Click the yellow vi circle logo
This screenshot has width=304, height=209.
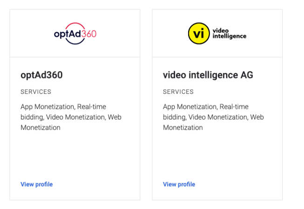point(198,33)
